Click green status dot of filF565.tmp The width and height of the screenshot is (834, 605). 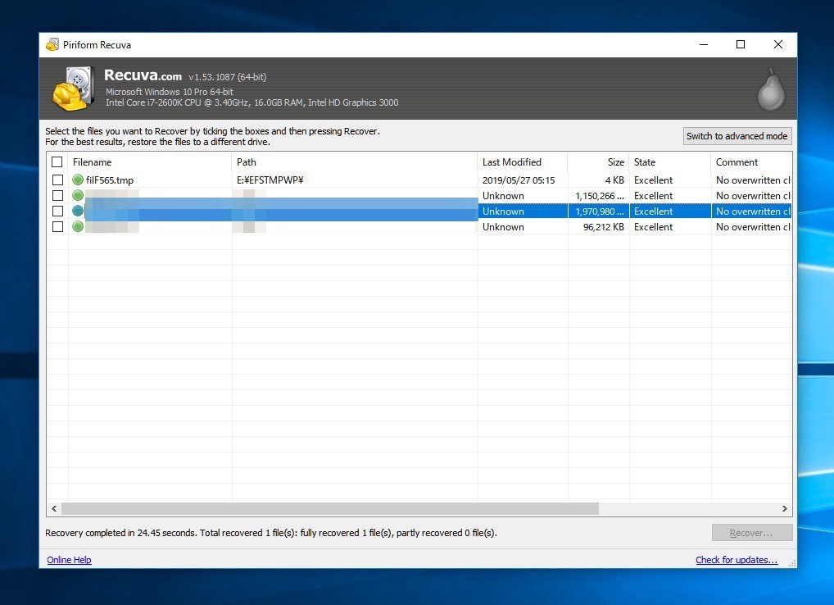coord(78,180)
